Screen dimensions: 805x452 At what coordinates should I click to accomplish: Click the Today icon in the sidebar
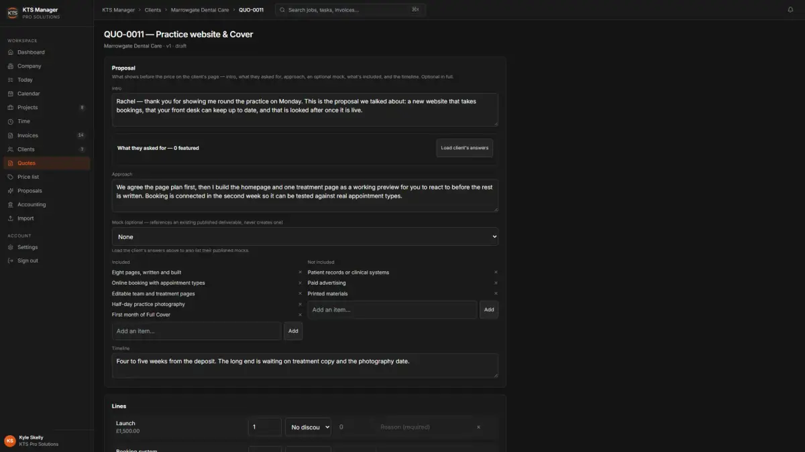pos(11,80)
